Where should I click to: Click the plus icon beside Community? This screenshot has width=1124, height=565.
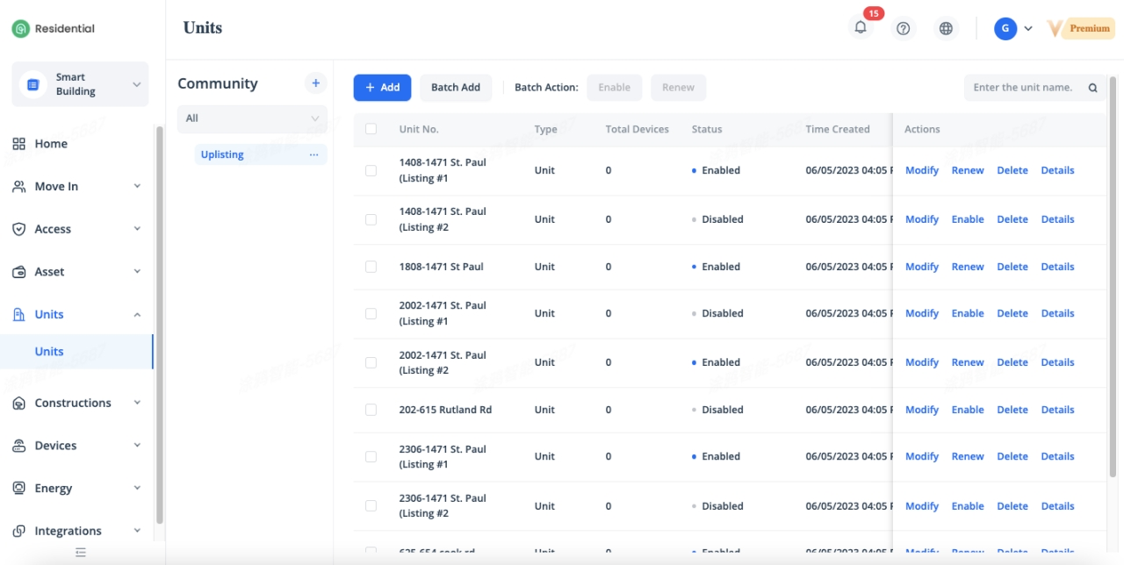pos(315,83)
